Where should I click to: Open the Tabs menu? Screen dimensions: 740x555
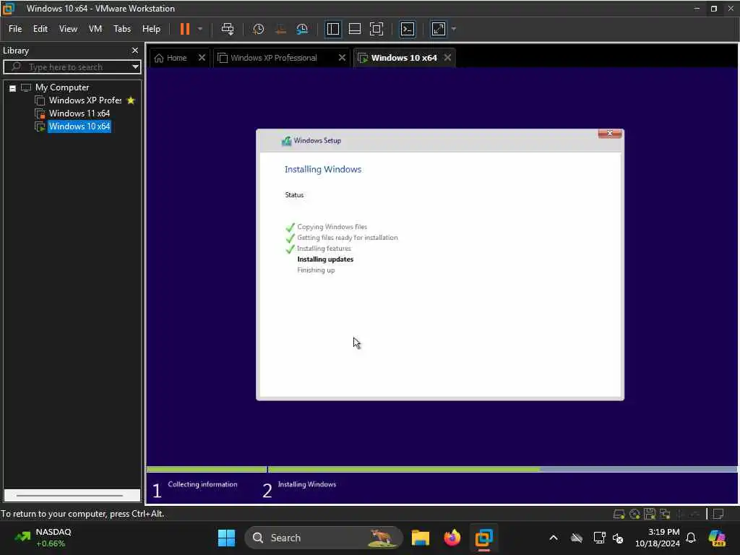(x=121, y=29)
